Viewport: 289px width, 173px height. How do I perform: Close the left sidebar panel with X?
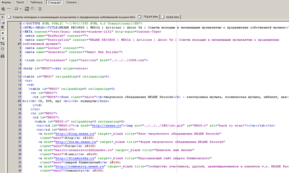click(2, 17)
